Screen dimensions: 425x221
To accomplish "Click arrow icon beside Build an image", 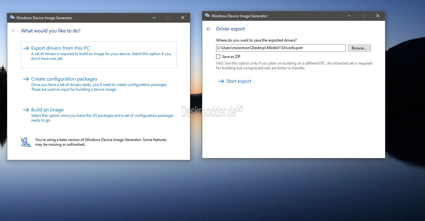I will (26, 110).
